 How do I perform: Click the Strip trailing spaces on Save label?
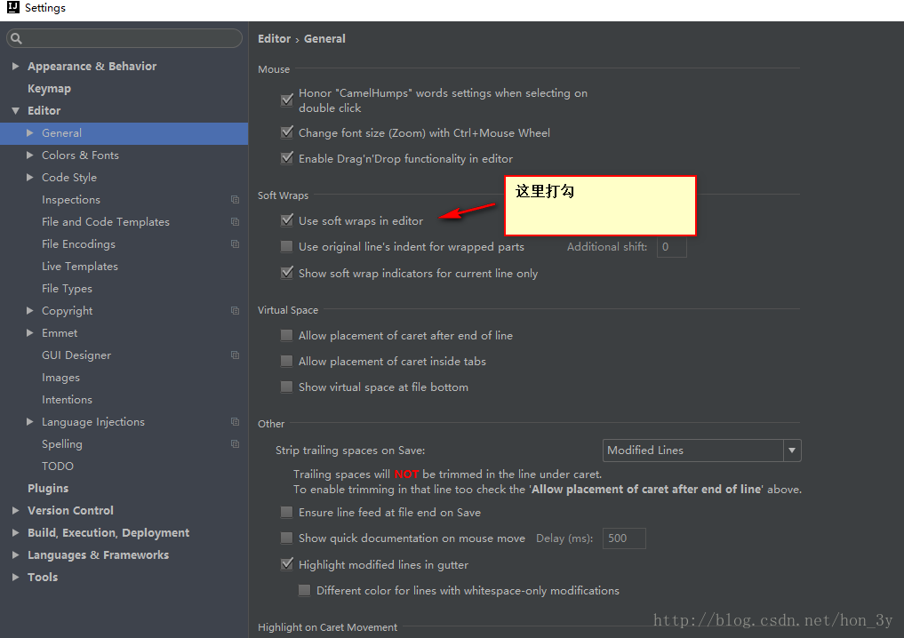tap(350, 451)
